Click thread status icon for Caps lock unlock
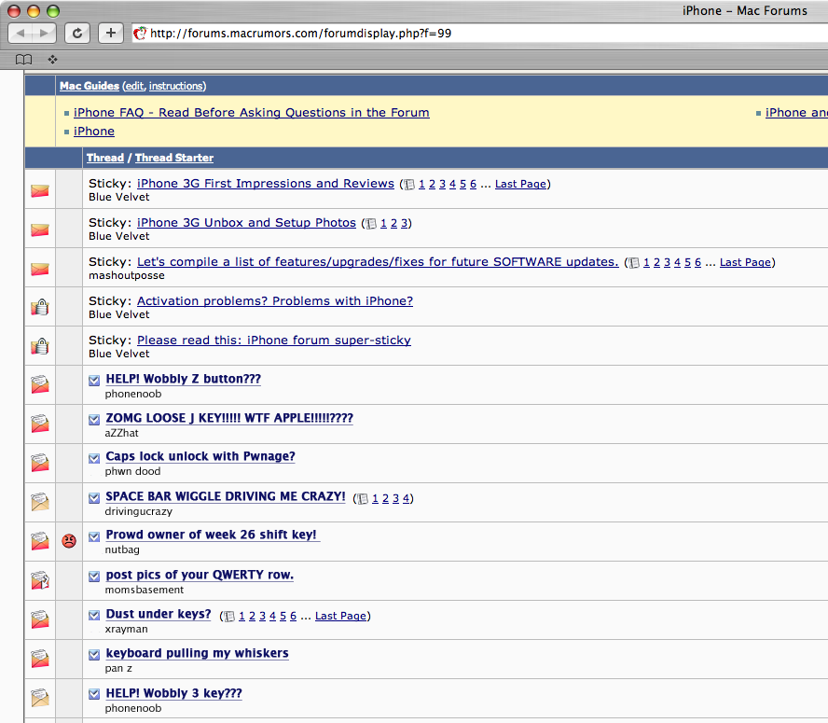The image size is (828, 723). tap(39, 463)
